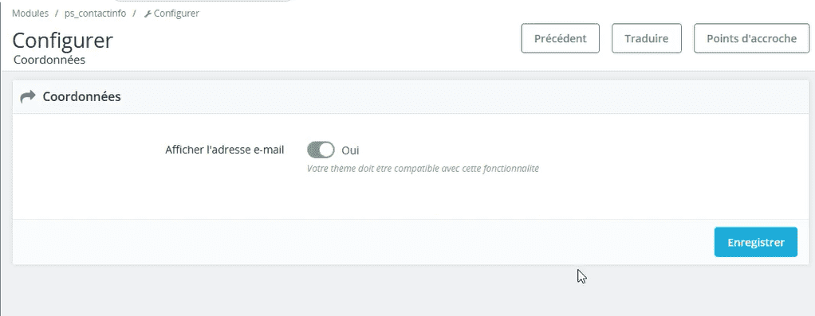The width and height of the screenshot is (815, 316).
Task: Open Points d'accroche
Action: 751,38
